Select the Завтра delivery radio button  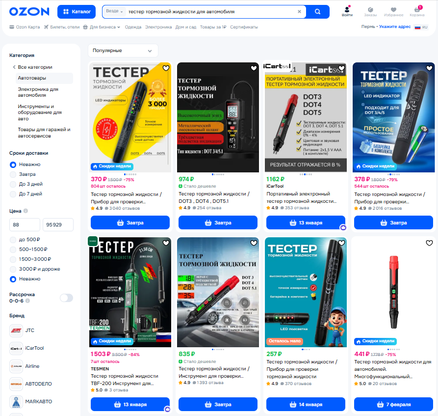click(x=13, y=174)
